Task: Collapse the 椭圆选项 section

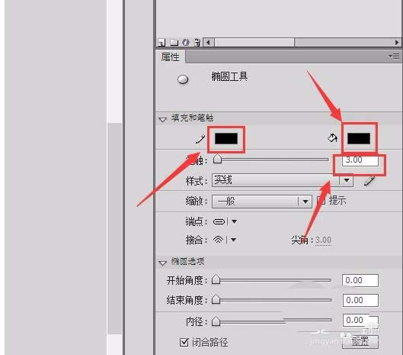Action: point(163,263)
